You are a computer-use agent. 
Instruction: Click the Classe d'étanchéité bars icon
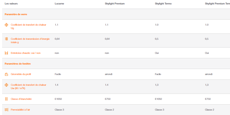[x=6, y=99]
